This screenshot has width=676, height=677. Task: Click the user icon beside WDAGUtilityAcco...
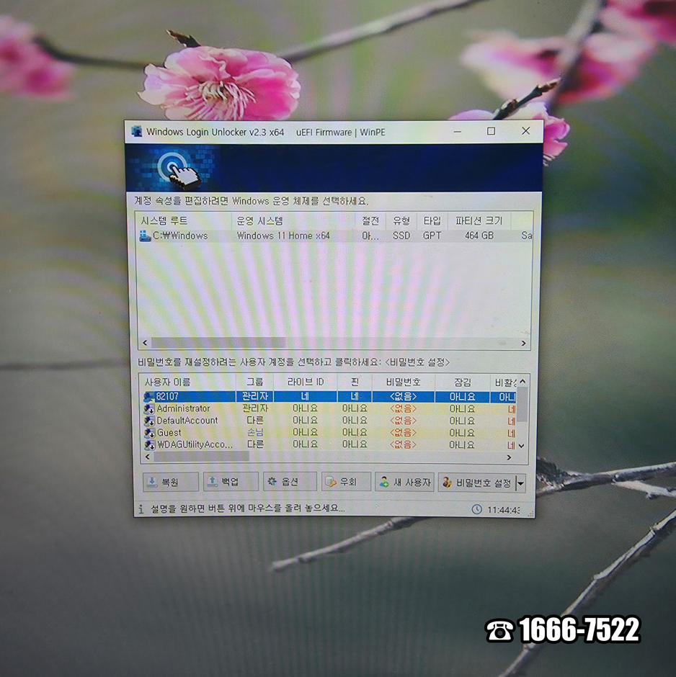pos(150,444)
